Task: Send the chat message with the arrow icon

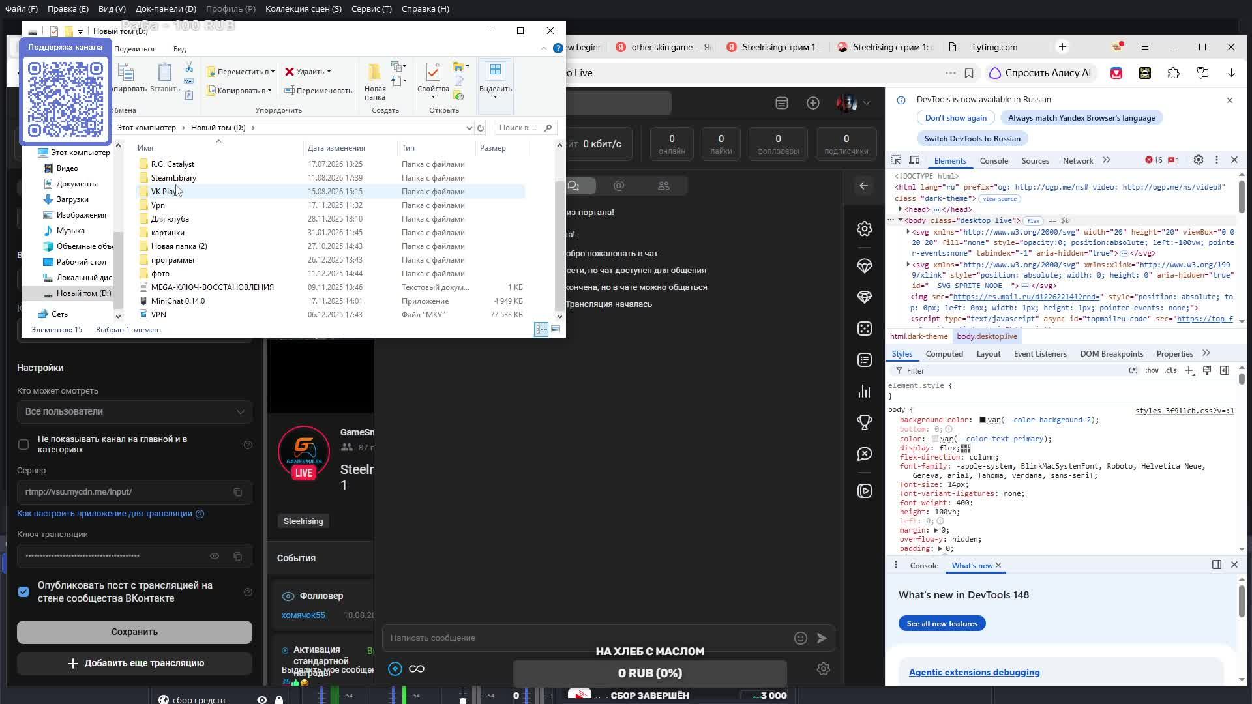Action: tap(822, 638)
